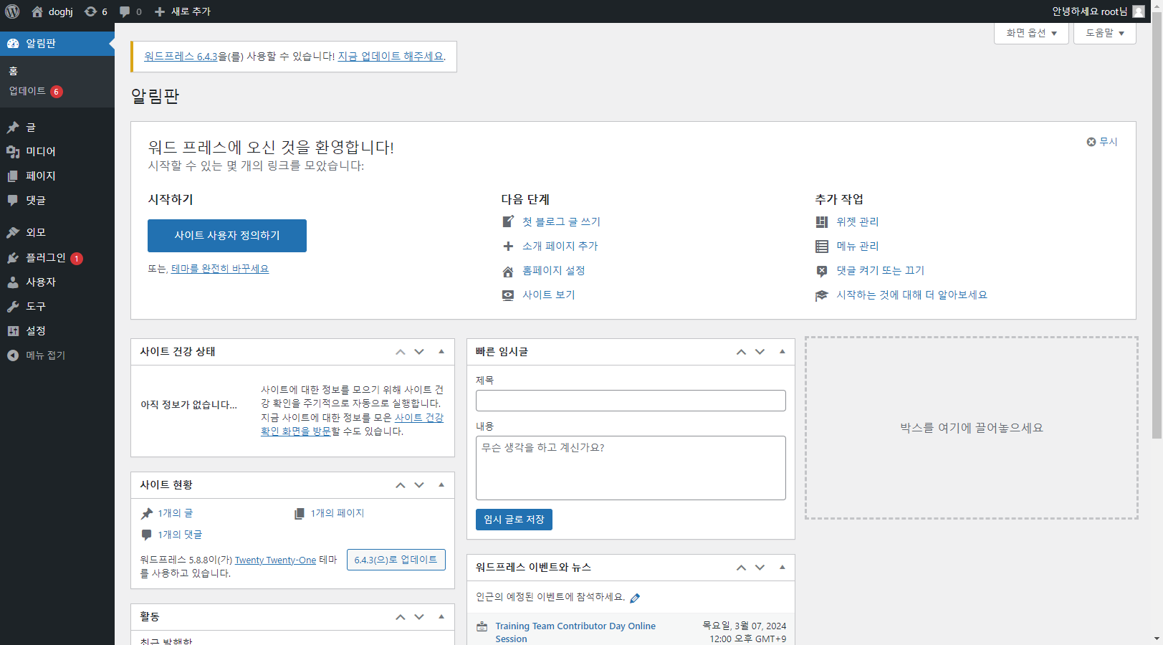Focus the 제목 title field

[631, 401]
